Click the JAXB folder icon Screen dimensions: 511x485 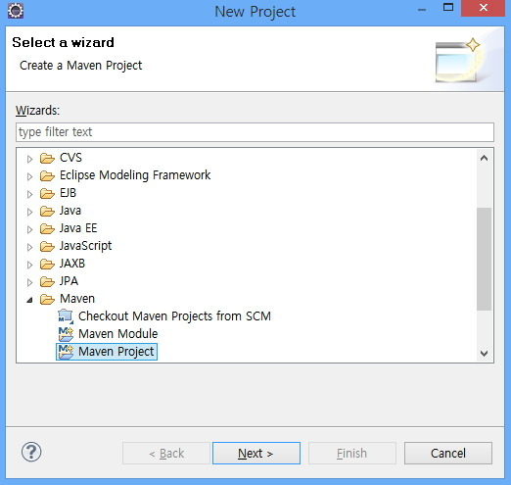(47, 265)
